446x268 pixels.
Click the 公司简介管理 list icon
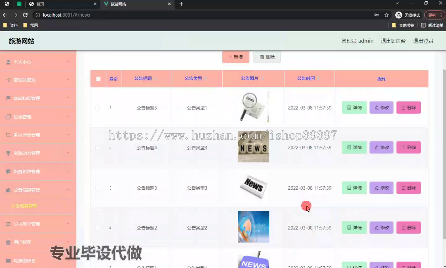8,224
